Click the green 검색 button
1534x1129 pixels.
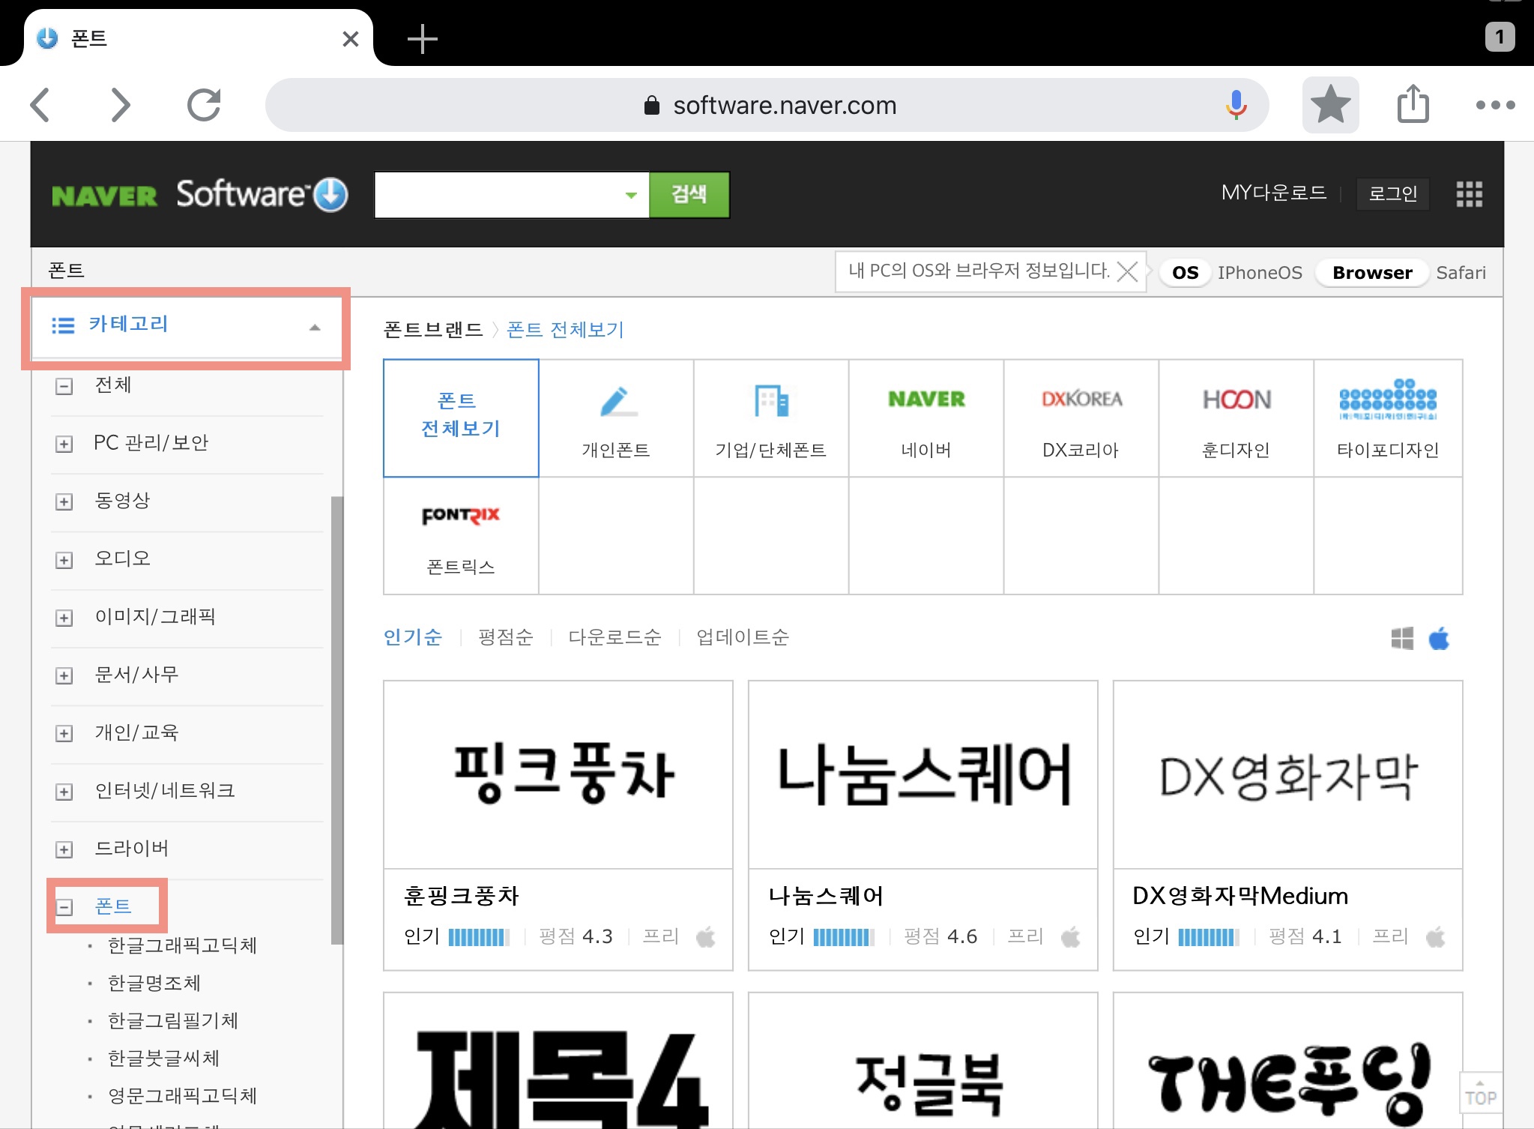(689, 195)
